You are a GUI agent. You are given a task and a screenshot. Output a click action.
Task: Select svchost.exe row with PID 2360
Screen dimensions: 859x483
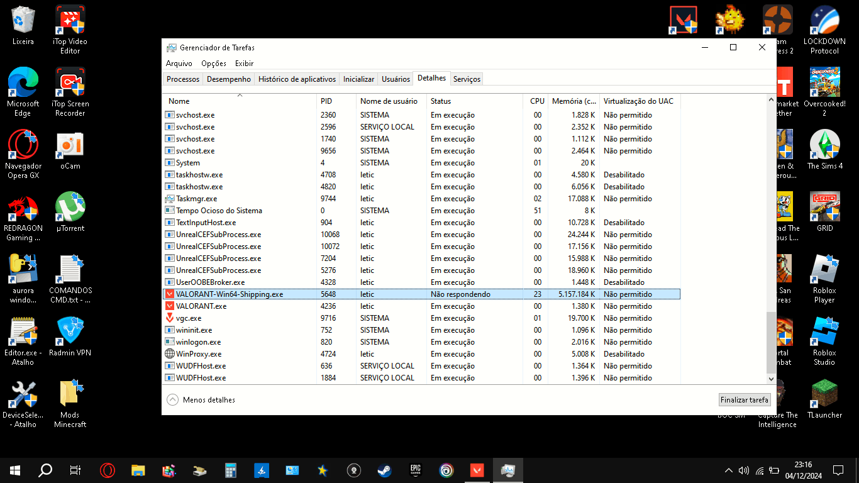tap(421, 114)
